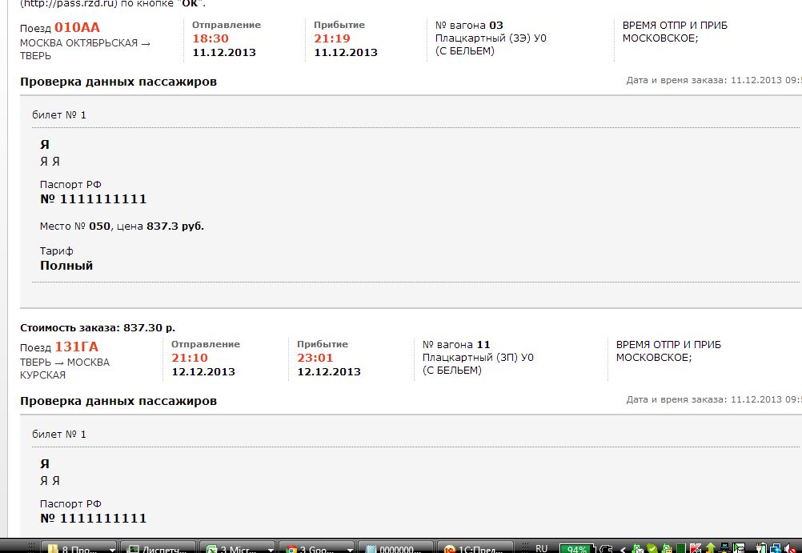
Task: Switch to the 1C:Предприятие taskbar window
Action: click(476, 548)
